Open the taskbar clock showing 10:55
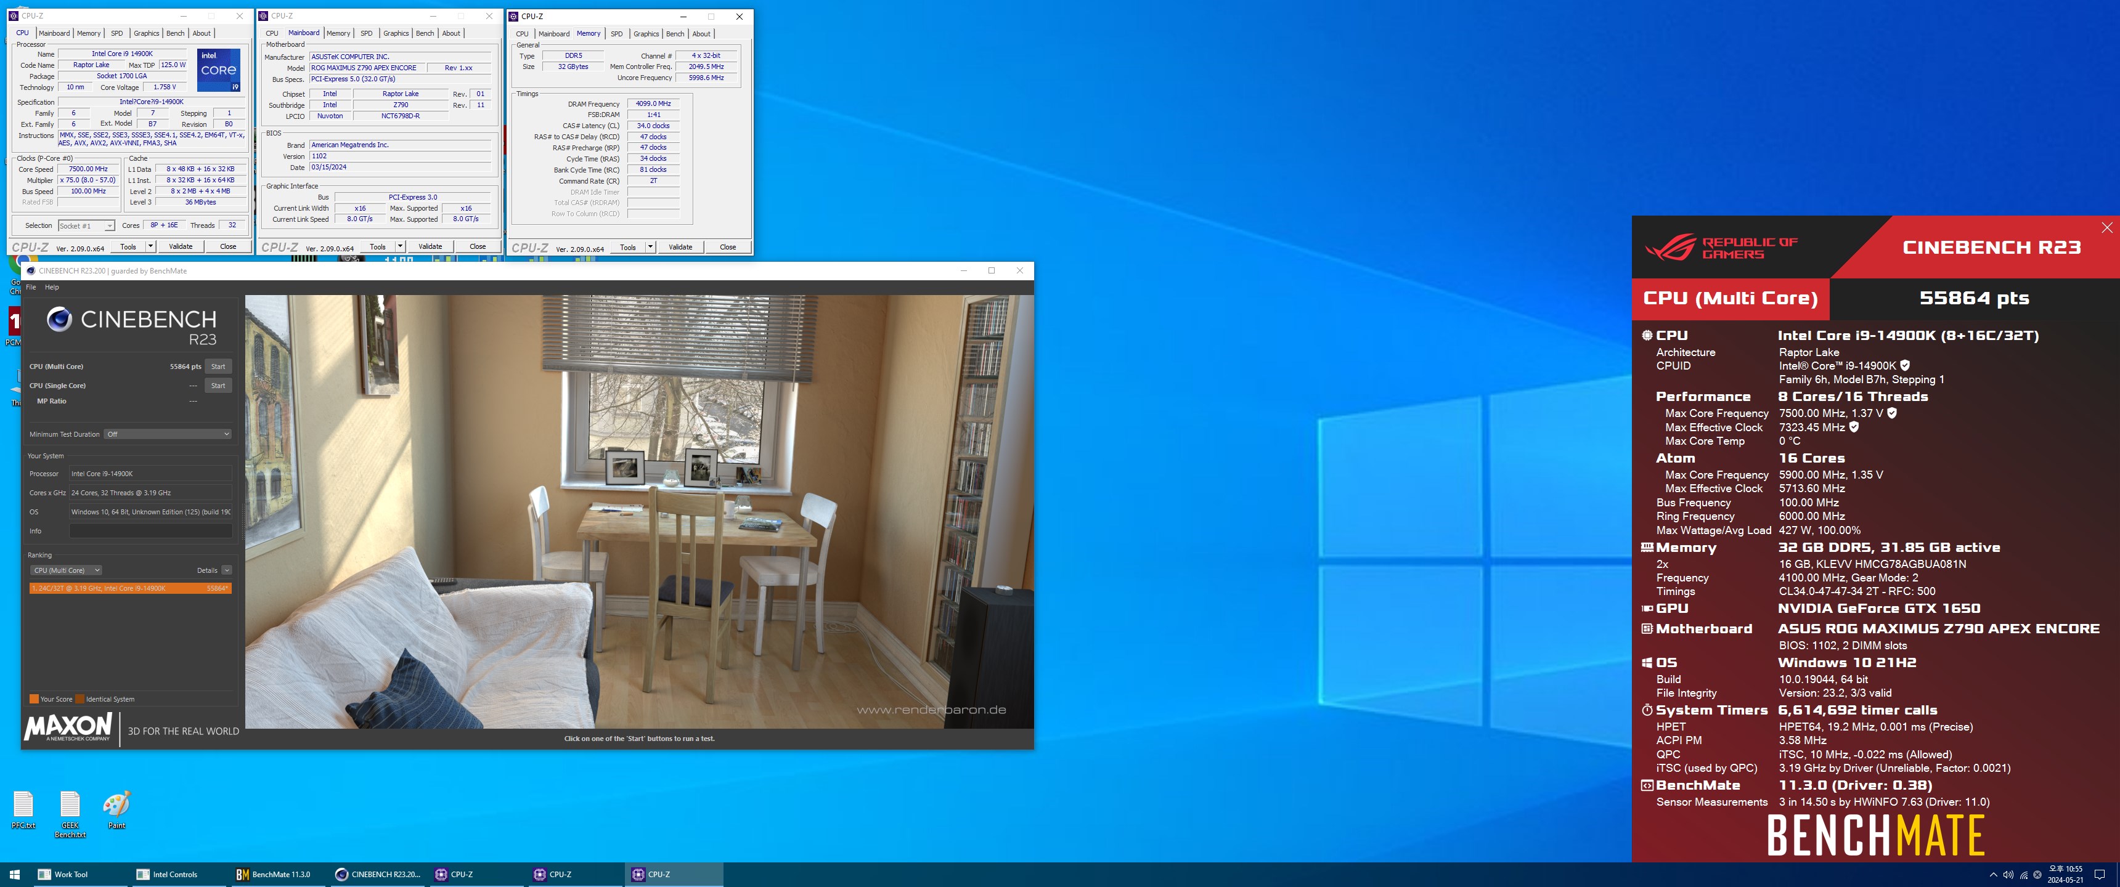The width and height of the screenshot is (2120, 887). pos(2066,874)
